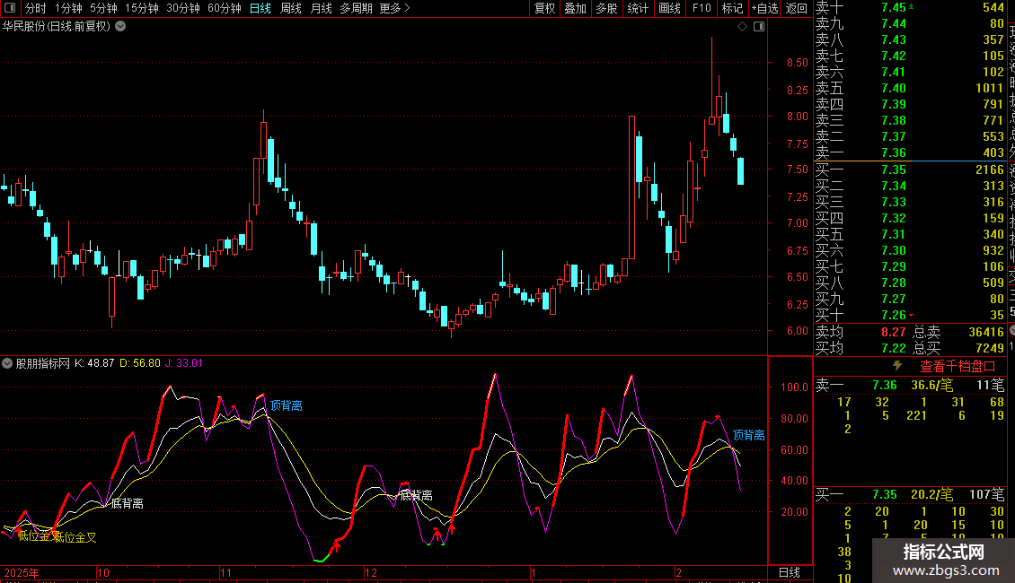Switch to 15分钟 period
Screen dimensions: 1015x583
142,8
